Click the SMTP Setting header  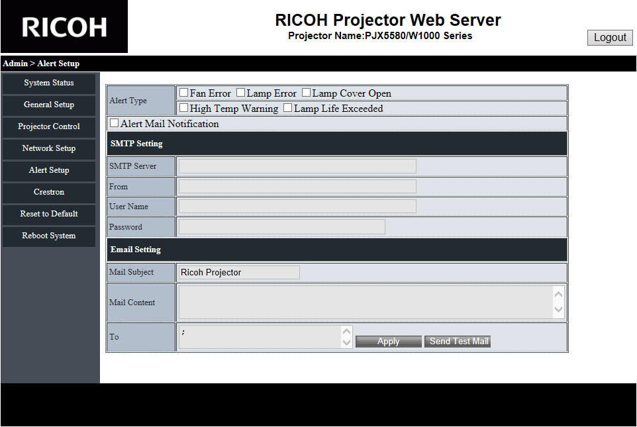pyautogui.click(x=136, y=144)
